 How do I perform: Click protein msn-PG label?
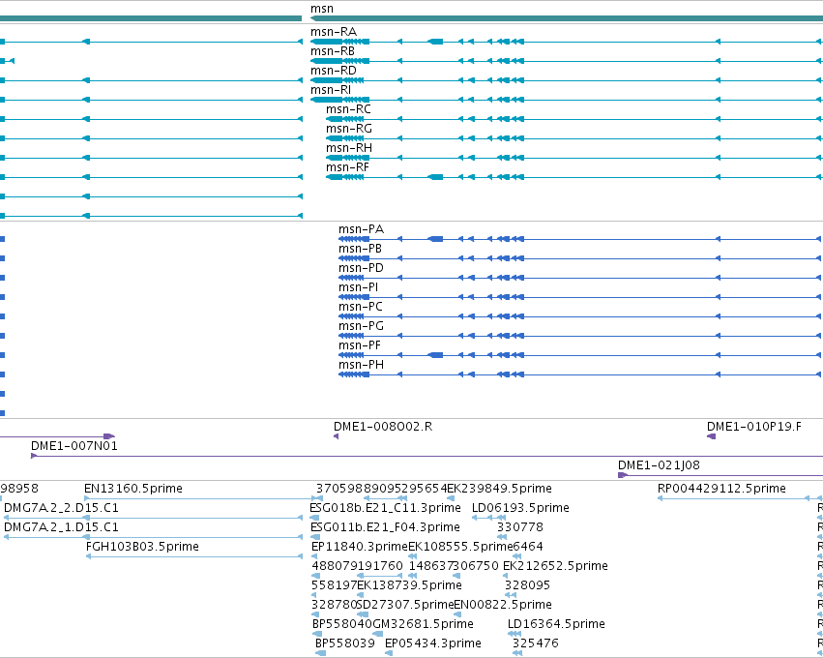point(361,326)
